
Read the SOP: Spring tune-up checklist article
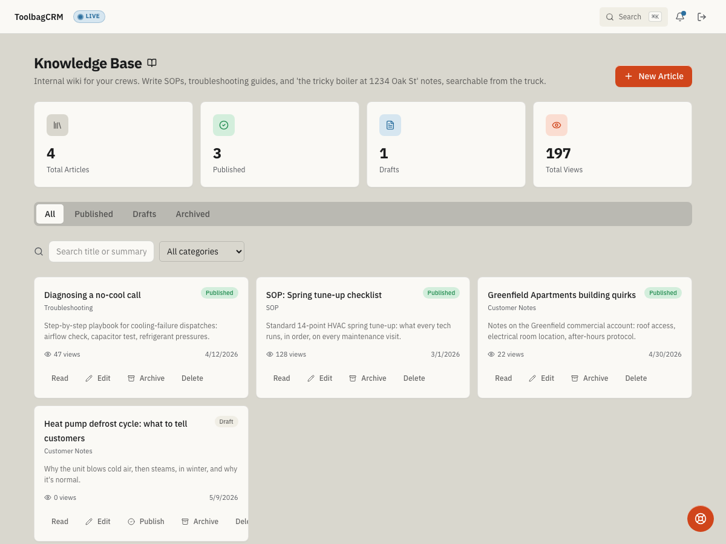pyautogui.click(x=282, y=378)
